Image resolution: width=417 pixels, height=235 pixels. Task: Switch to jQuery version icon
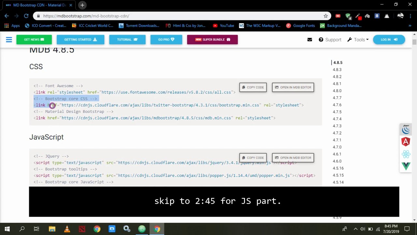tap(406, 130)
